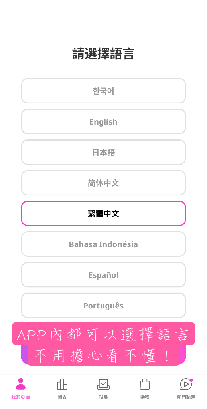Viewport: 207px width, 409px height.
Task: Tap the 我的页面 tab label
Action: [21, 397]
